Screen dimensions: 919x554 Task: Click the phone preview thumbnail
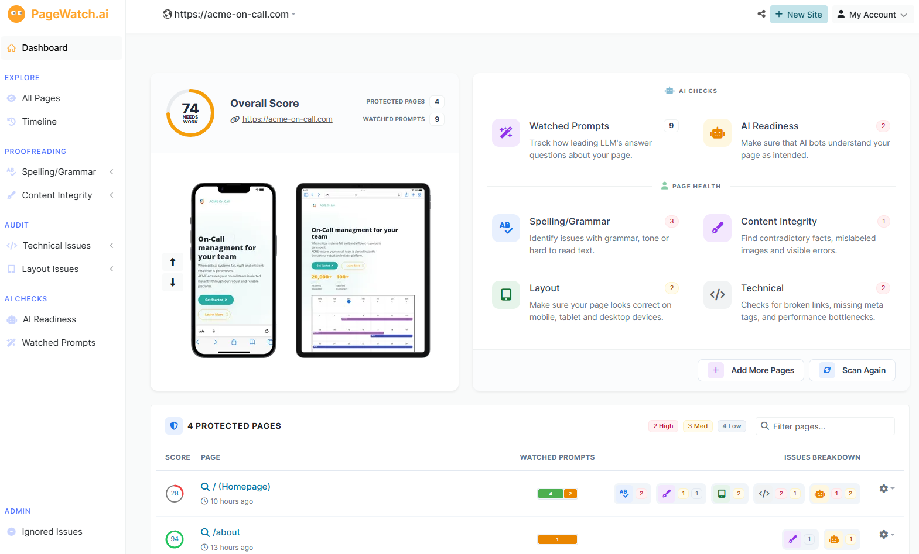(x=234, y=270)
